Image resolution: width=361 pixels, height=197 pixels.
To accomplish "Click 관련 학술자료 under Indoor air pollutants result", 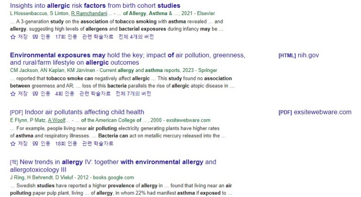I will point(98,143).
